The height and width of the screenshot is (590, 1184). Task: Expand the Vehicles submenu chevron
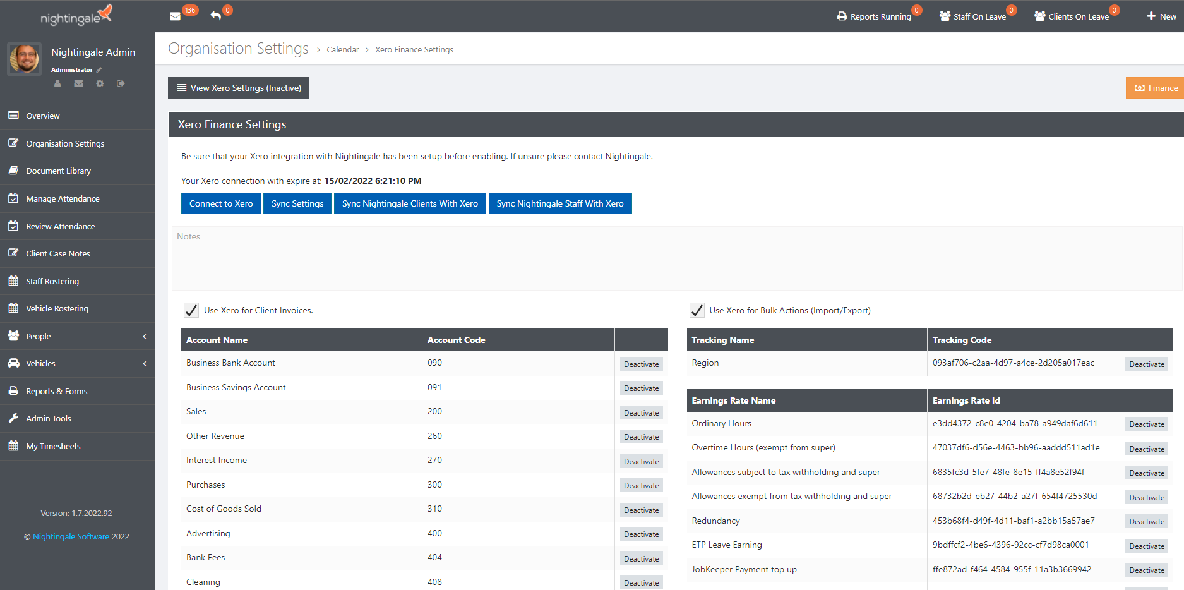145,364
